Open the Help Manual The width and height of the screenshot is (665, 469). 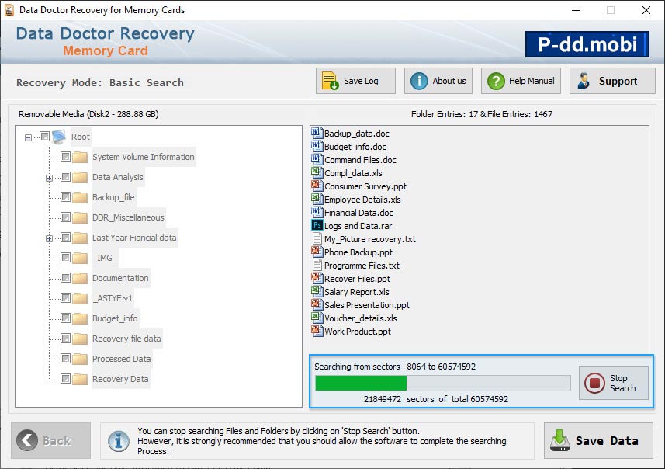[x=521, y=81]
